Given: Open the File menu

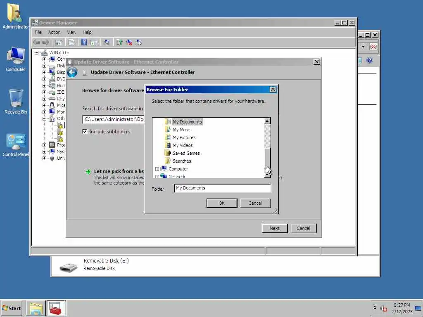Looking at the screenshot, I should [38, 32].
